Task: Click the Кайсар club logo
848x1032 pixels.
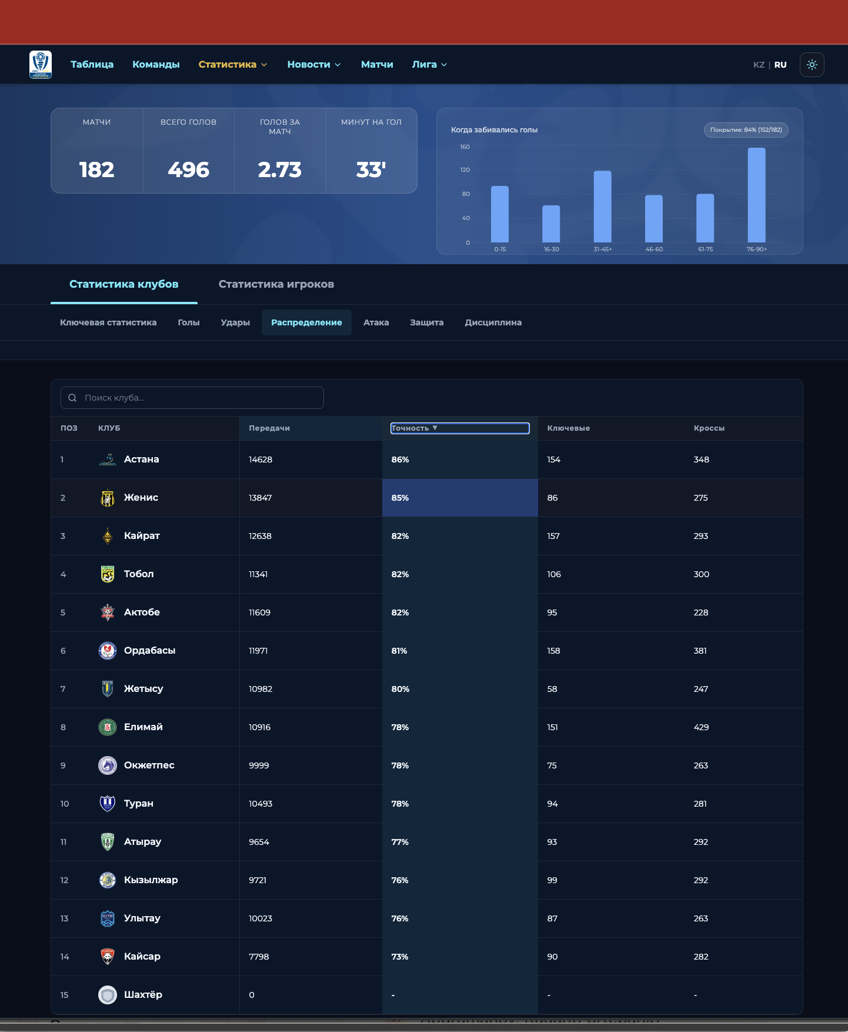Action: pos(108,957)
